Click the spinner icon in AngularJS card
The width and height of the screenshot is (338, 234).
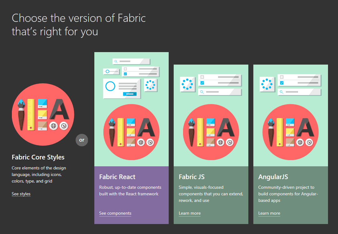click(267, 84)
